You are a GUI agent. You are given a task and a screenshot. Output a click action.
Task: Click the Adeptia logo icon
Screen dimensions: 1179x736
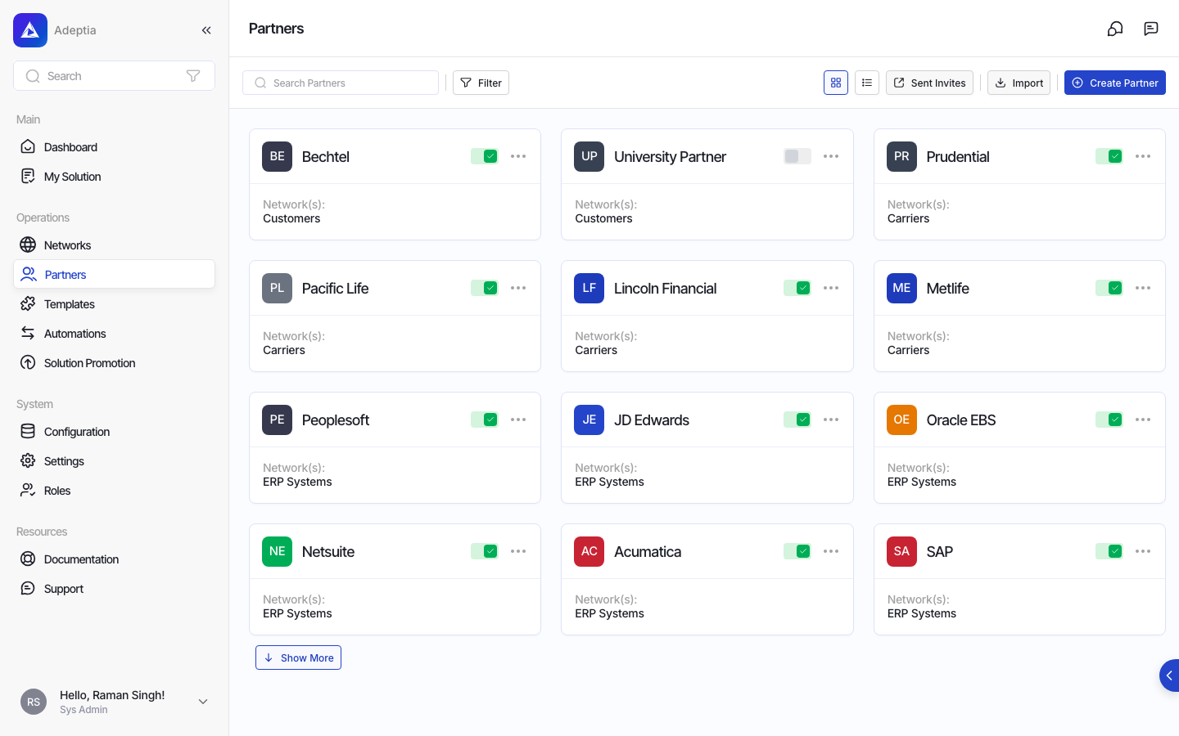click(x=30, y=30)
